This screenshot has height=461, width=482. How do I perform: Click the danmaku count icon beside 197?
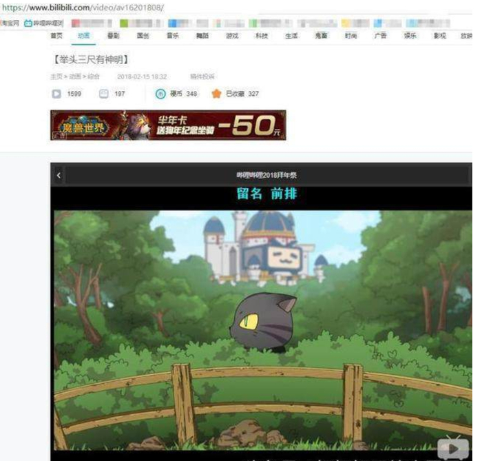(x=103, y=94)
